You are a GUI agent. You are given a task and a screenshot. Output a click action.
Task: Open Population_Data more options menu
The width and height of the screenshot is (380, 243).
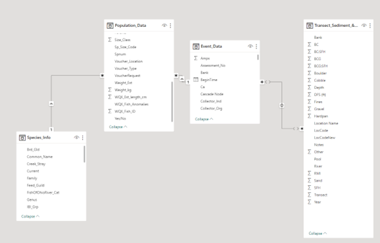[x=171, y=26]
